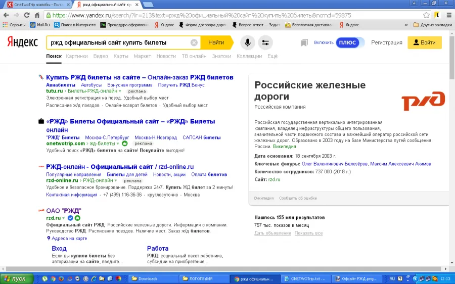Click the Internet Explorer icon in the quick launch
Image resolution: width=455 pixels, height=284 pixels.
(94, 279)
